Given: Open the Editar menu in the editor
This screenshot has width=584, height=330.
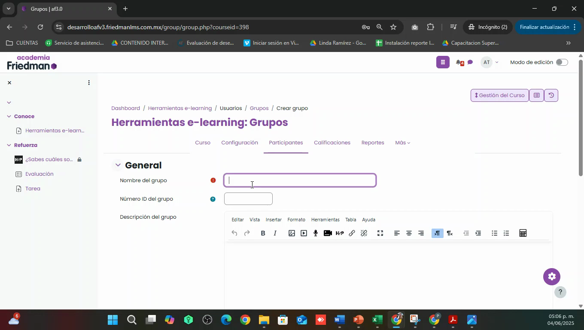Looking at the screenshot, I should click(x=237, y=220).
